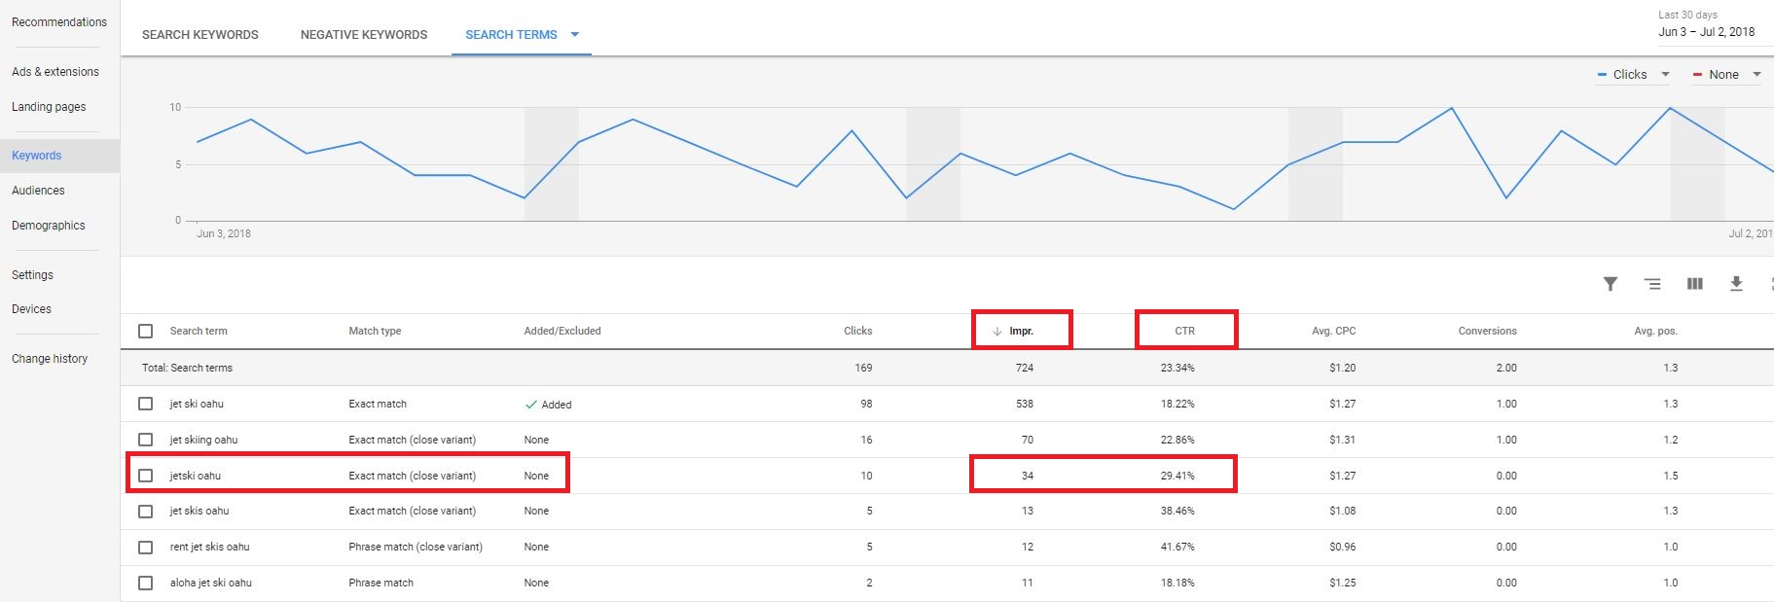
Task: Click the search term jet ski oahu
Action: tap(197, 404)
